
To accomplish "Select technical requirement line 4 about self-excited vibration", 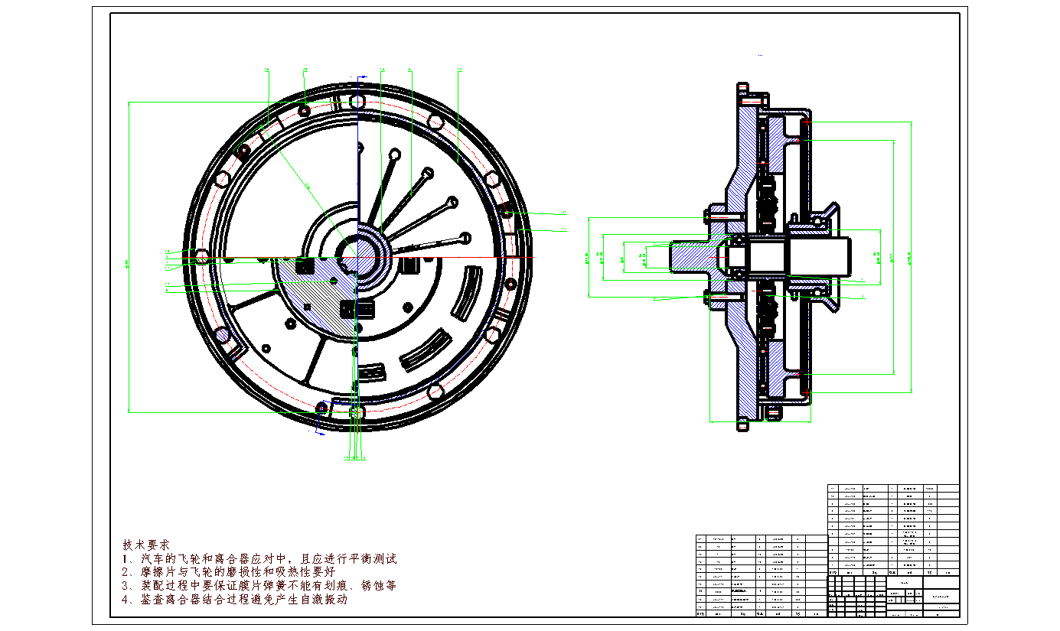I will click(235, 599).
